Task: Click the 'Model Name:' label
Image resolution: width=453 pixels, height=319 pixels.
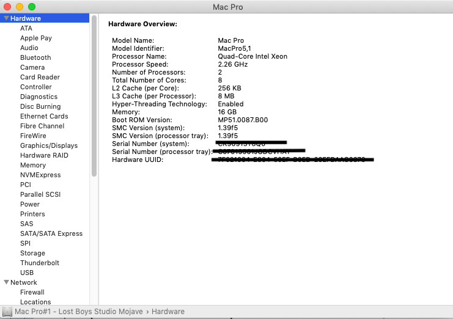Action: coord(133,40)
